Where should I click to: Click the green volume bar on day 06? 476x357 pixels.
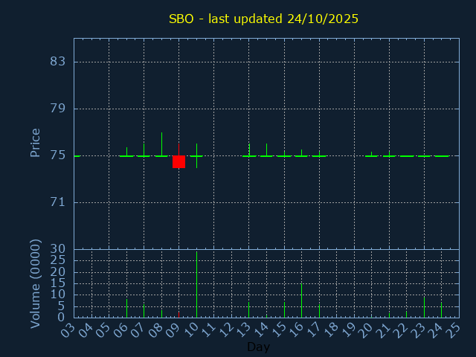click(x=126, y=308)
